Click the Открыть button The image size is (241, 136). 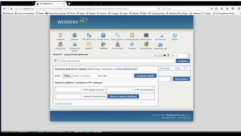click(x=183, y=61)
